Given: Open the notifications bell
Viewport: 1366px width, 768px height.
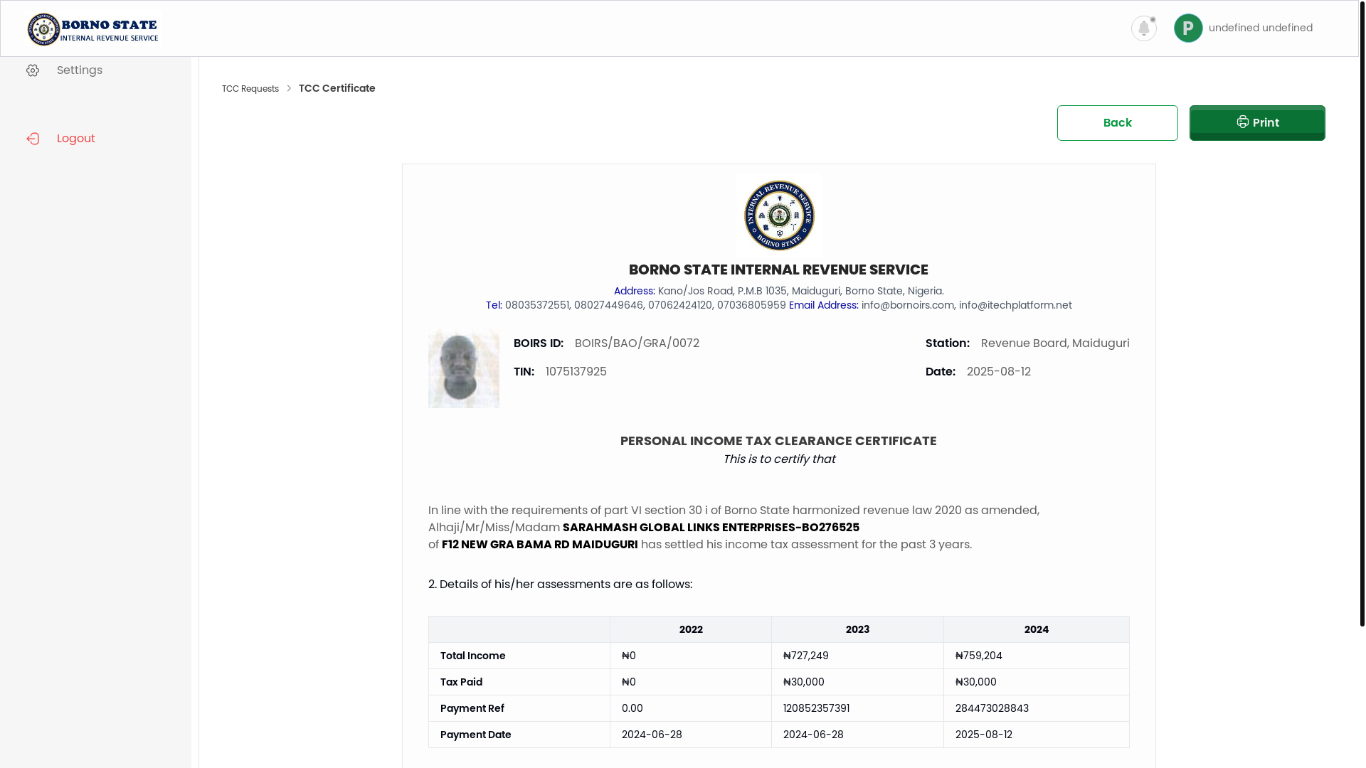Looking at the screenshot, I should (x=1144, y=28).
